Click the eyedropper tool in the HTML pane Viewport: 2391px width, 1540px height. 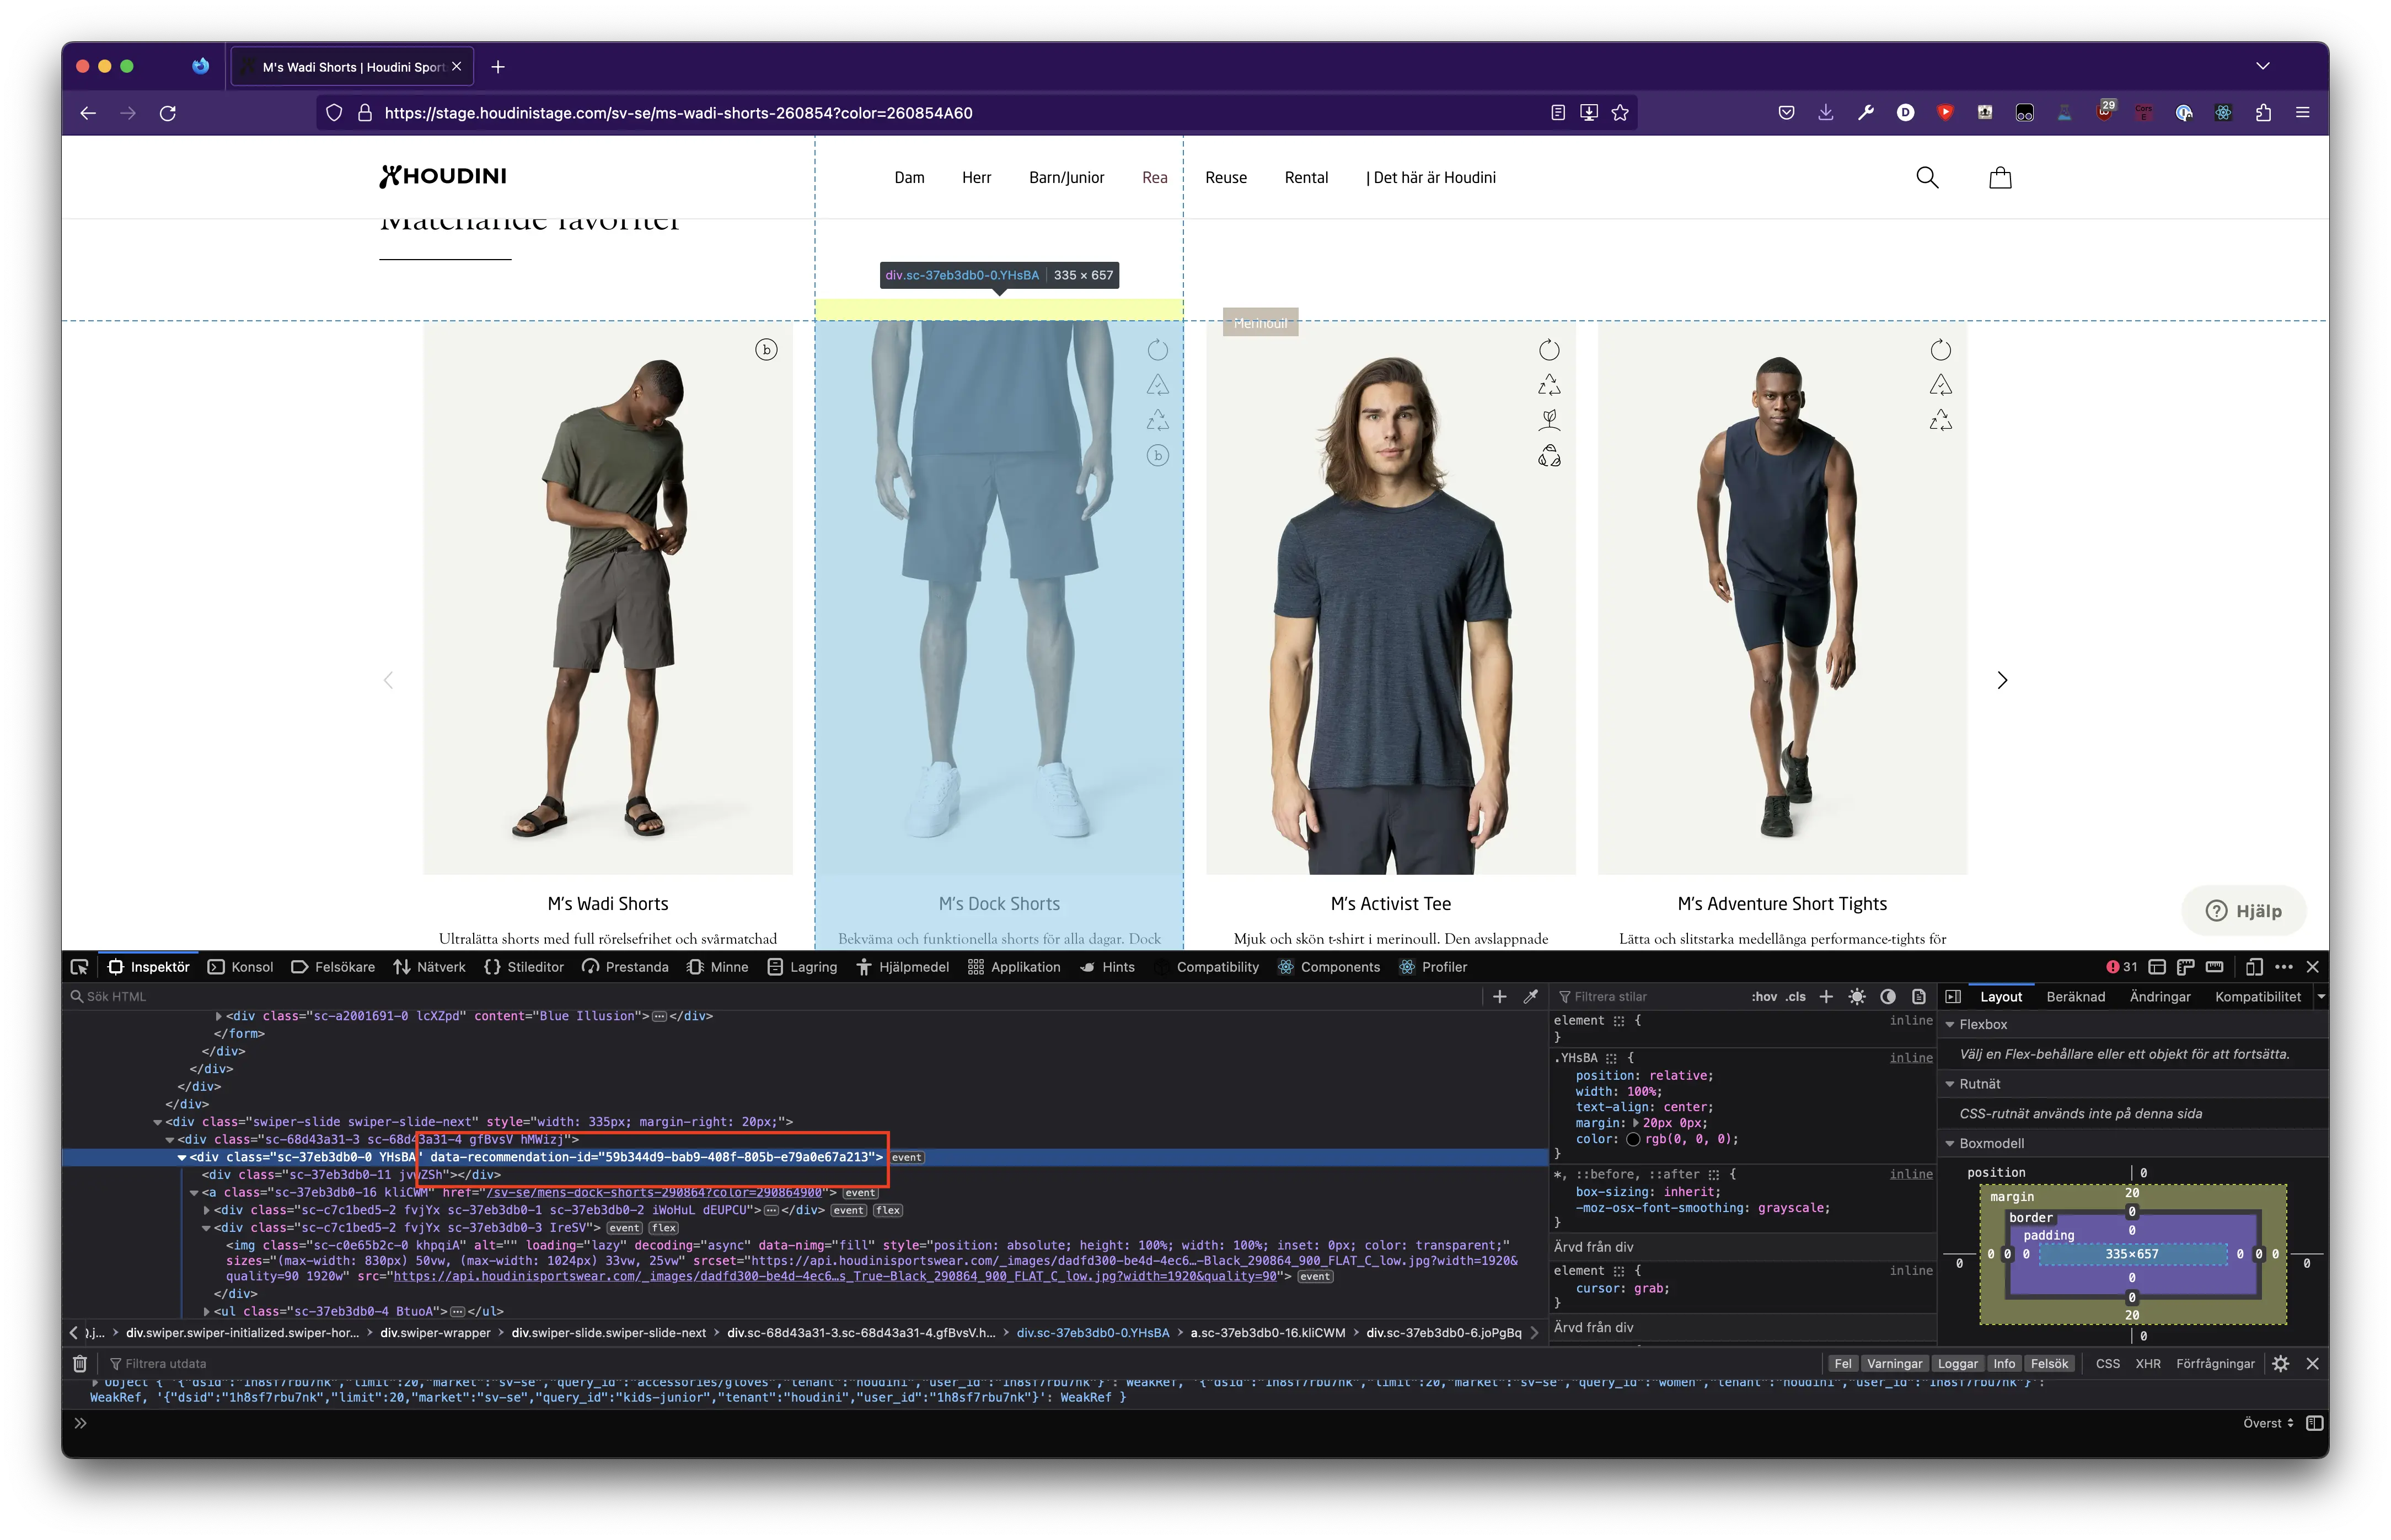pos(1531,996)
